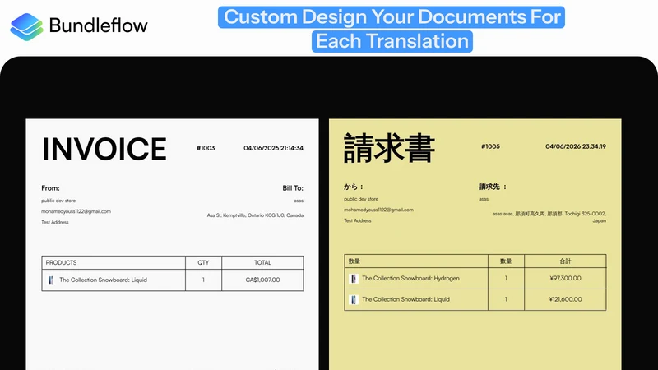Click the 'Custom Design Your Documents For' headline

(392, 17)
